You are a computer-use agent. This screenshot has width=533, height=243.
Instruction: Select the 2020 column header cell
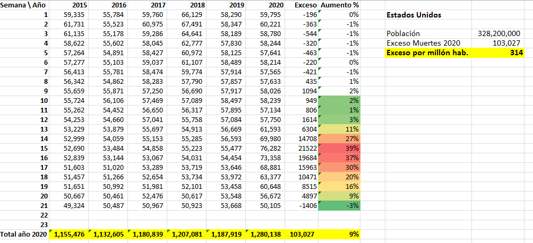(265, 5)
